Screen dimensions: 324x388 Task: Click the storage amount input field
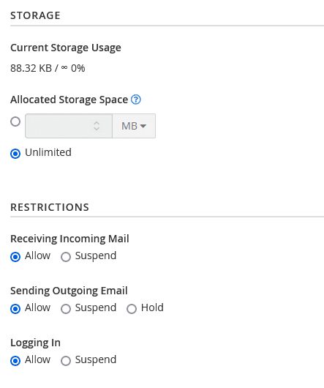pos(69,126)
